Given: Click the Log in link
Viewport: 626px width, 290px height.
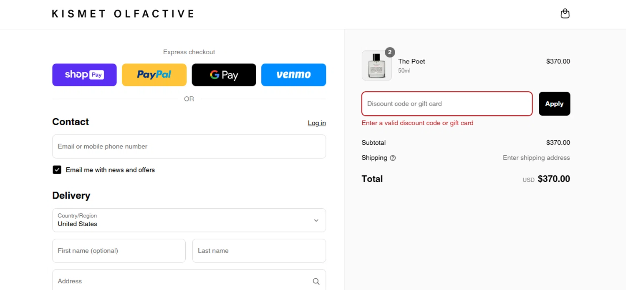Looking at the screenshot, I should point(317,123).
